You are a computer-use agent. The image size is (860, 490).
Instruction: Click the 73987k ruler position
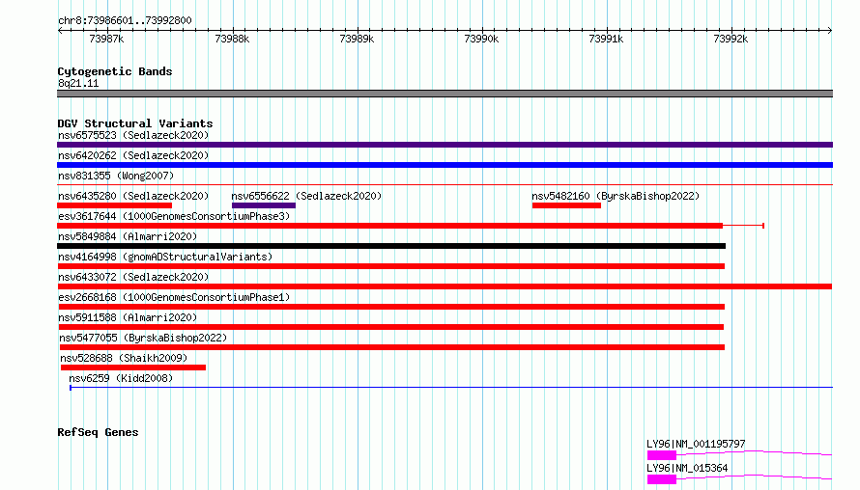click(x=106, y=39)
